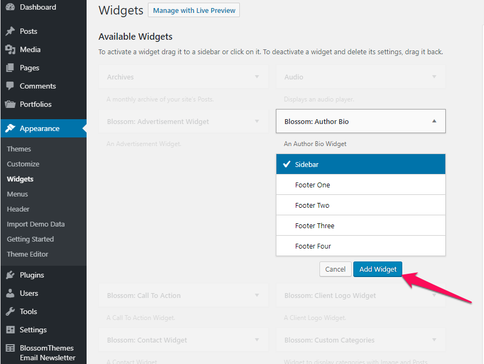Click the checkmark beside Sidebar
The width and height of the screenshot is (484, 364).
click(x=287, y=164)
